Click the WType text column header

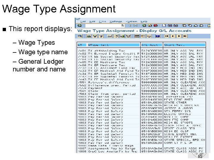pyautogui.click(x=114, y=45)
